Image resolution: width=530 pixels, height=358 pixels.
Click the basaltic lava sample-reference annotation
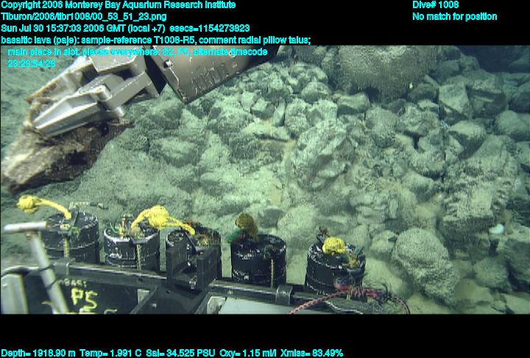click(x=155, y=40)
